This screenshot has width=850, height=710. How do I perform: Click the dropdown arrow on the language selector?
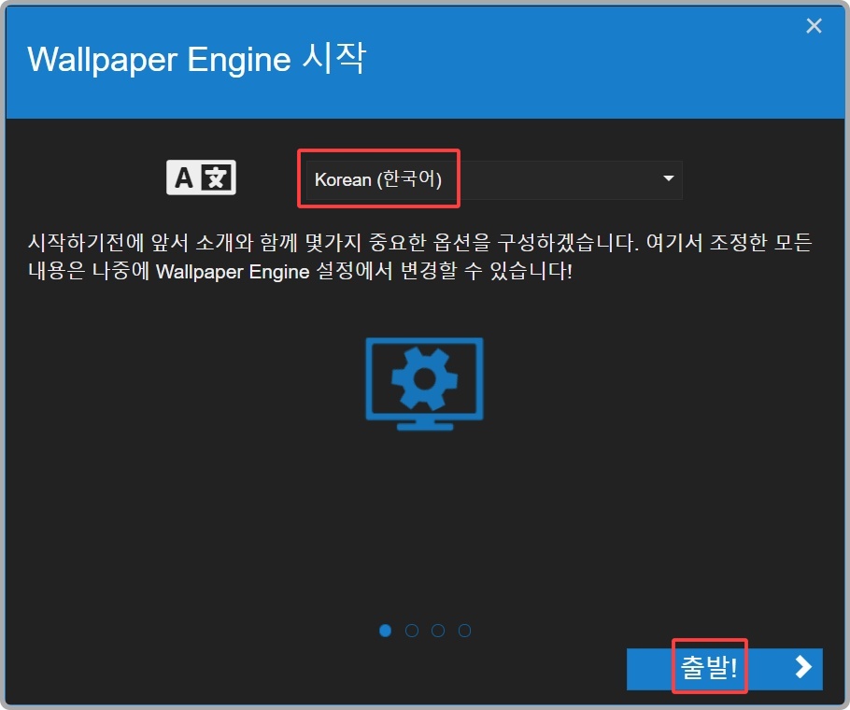pos(669,179)
